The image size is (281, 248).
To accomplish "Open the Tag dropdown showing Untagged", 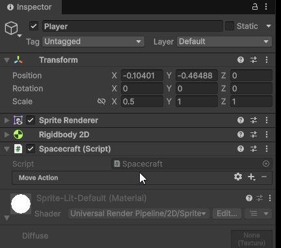I will (x=94, y=42).
